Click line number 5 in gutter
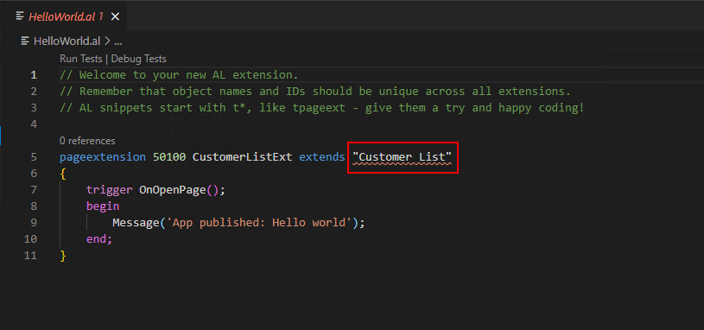Viewport: 704px width, 330px height. click(35, 157)
